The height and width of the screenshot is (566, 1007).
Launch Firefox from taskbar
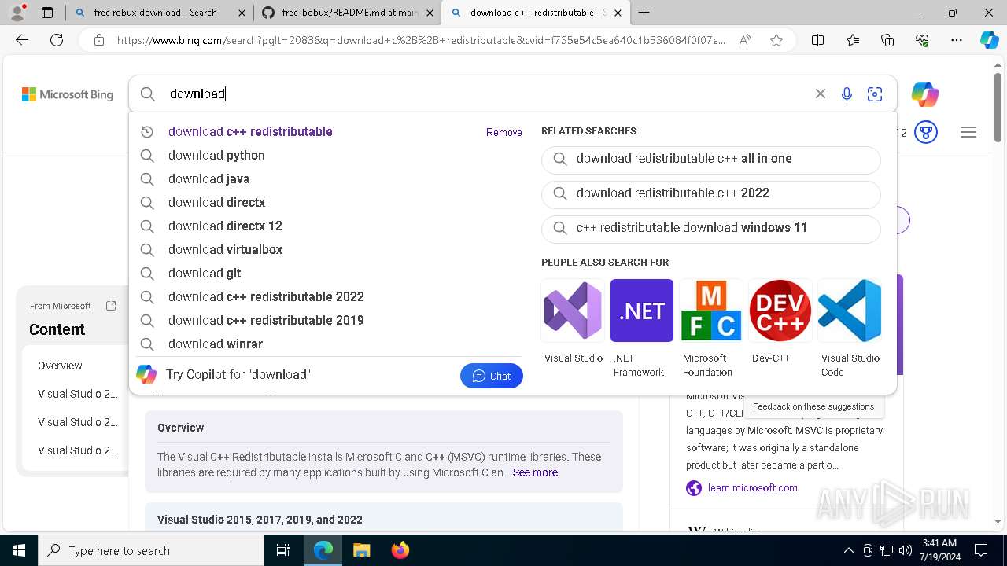[400, 550]
